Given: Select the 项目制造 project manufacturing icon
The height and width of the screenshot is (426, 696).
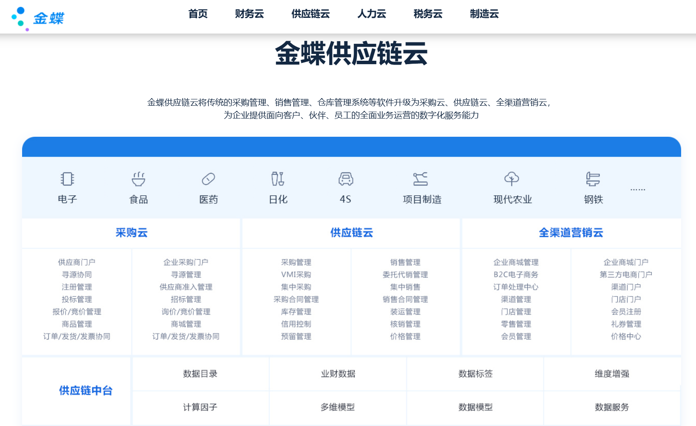Looking at the screenshot, I should coord(420,179).
